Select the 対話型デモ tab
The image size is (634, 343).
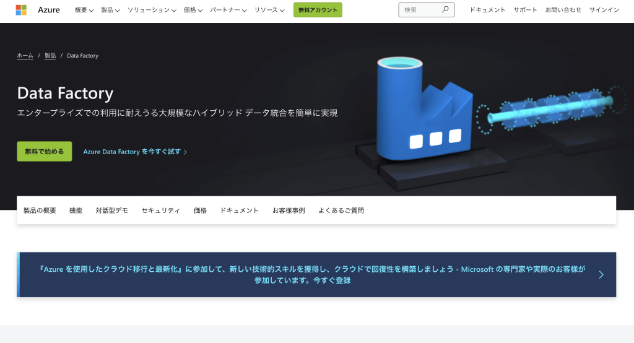pos(111,211)
